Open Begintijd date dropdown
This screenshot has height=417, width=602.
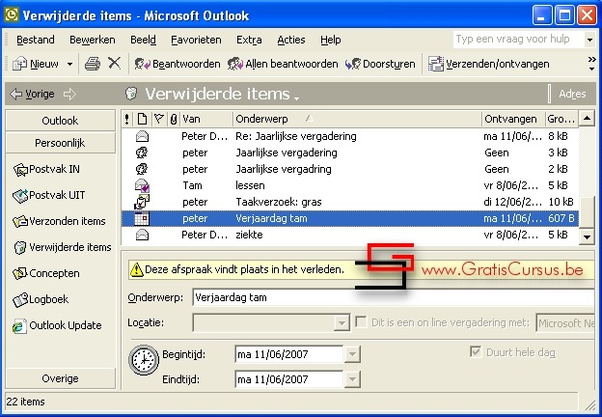pyautogui.click(x=352, y=354)
